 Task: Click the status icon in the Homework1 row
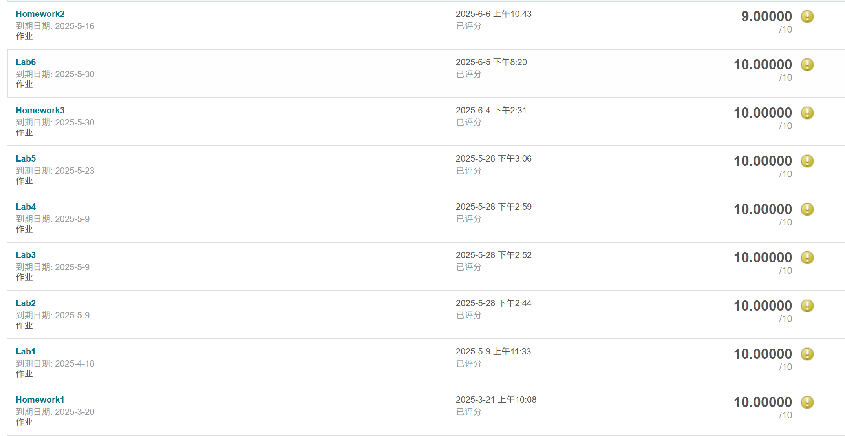[x=807, y=402]
